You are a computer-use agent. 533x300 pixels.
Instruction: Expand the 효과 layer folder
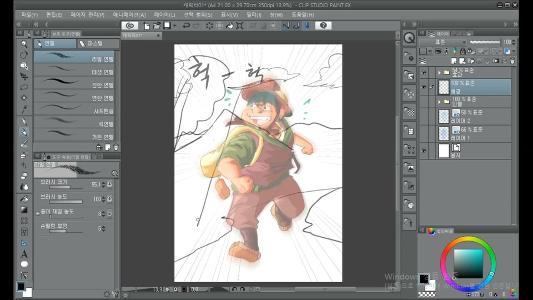click(x=439, y=72)
